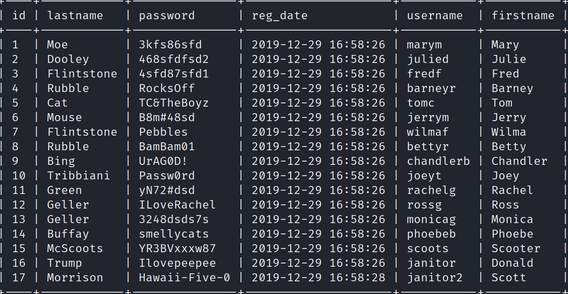Select the password 3kfs86sfd

pos(170,45)
